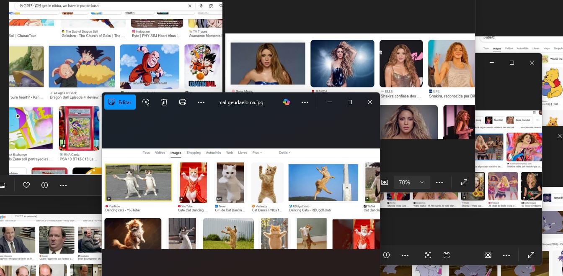
Task: Select the mal geudaelo na.jpg file name
Action: click(x=241, y=102)
